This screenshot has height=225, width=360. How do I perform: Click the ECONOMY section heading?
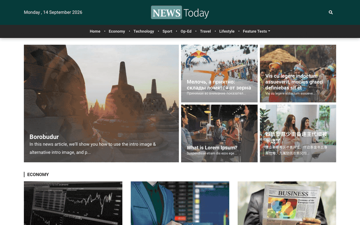click(38, 175)
